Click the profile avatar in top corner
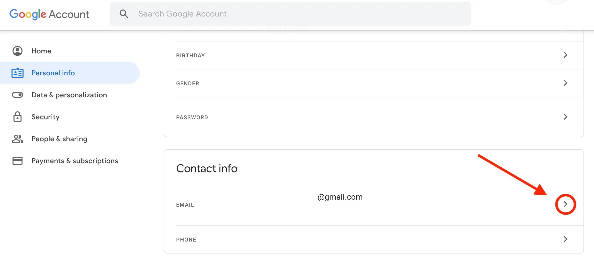This screenshot has width=594, height=260. coord(556,2)
